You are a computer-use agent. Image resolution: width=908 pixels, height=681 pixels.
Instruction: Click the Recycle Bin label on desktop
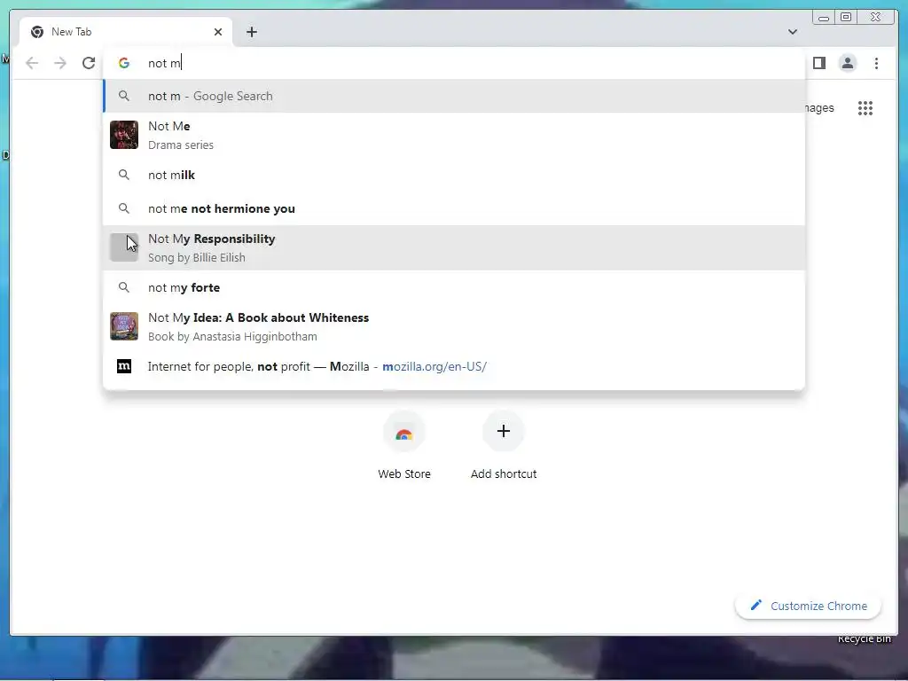click(864, 638)
